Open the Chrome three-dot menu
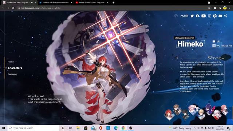This screenshot has height=131, width=233. (230, 8)
